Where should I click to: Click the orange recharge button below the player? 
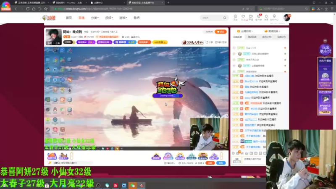coord(210,163)
